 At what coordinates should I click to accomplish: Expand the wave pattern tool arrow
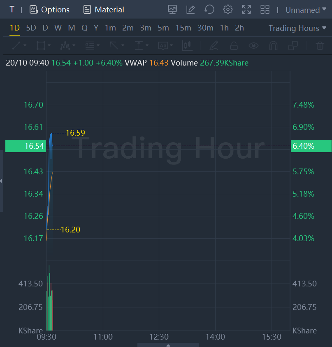(x=74, y=45)
